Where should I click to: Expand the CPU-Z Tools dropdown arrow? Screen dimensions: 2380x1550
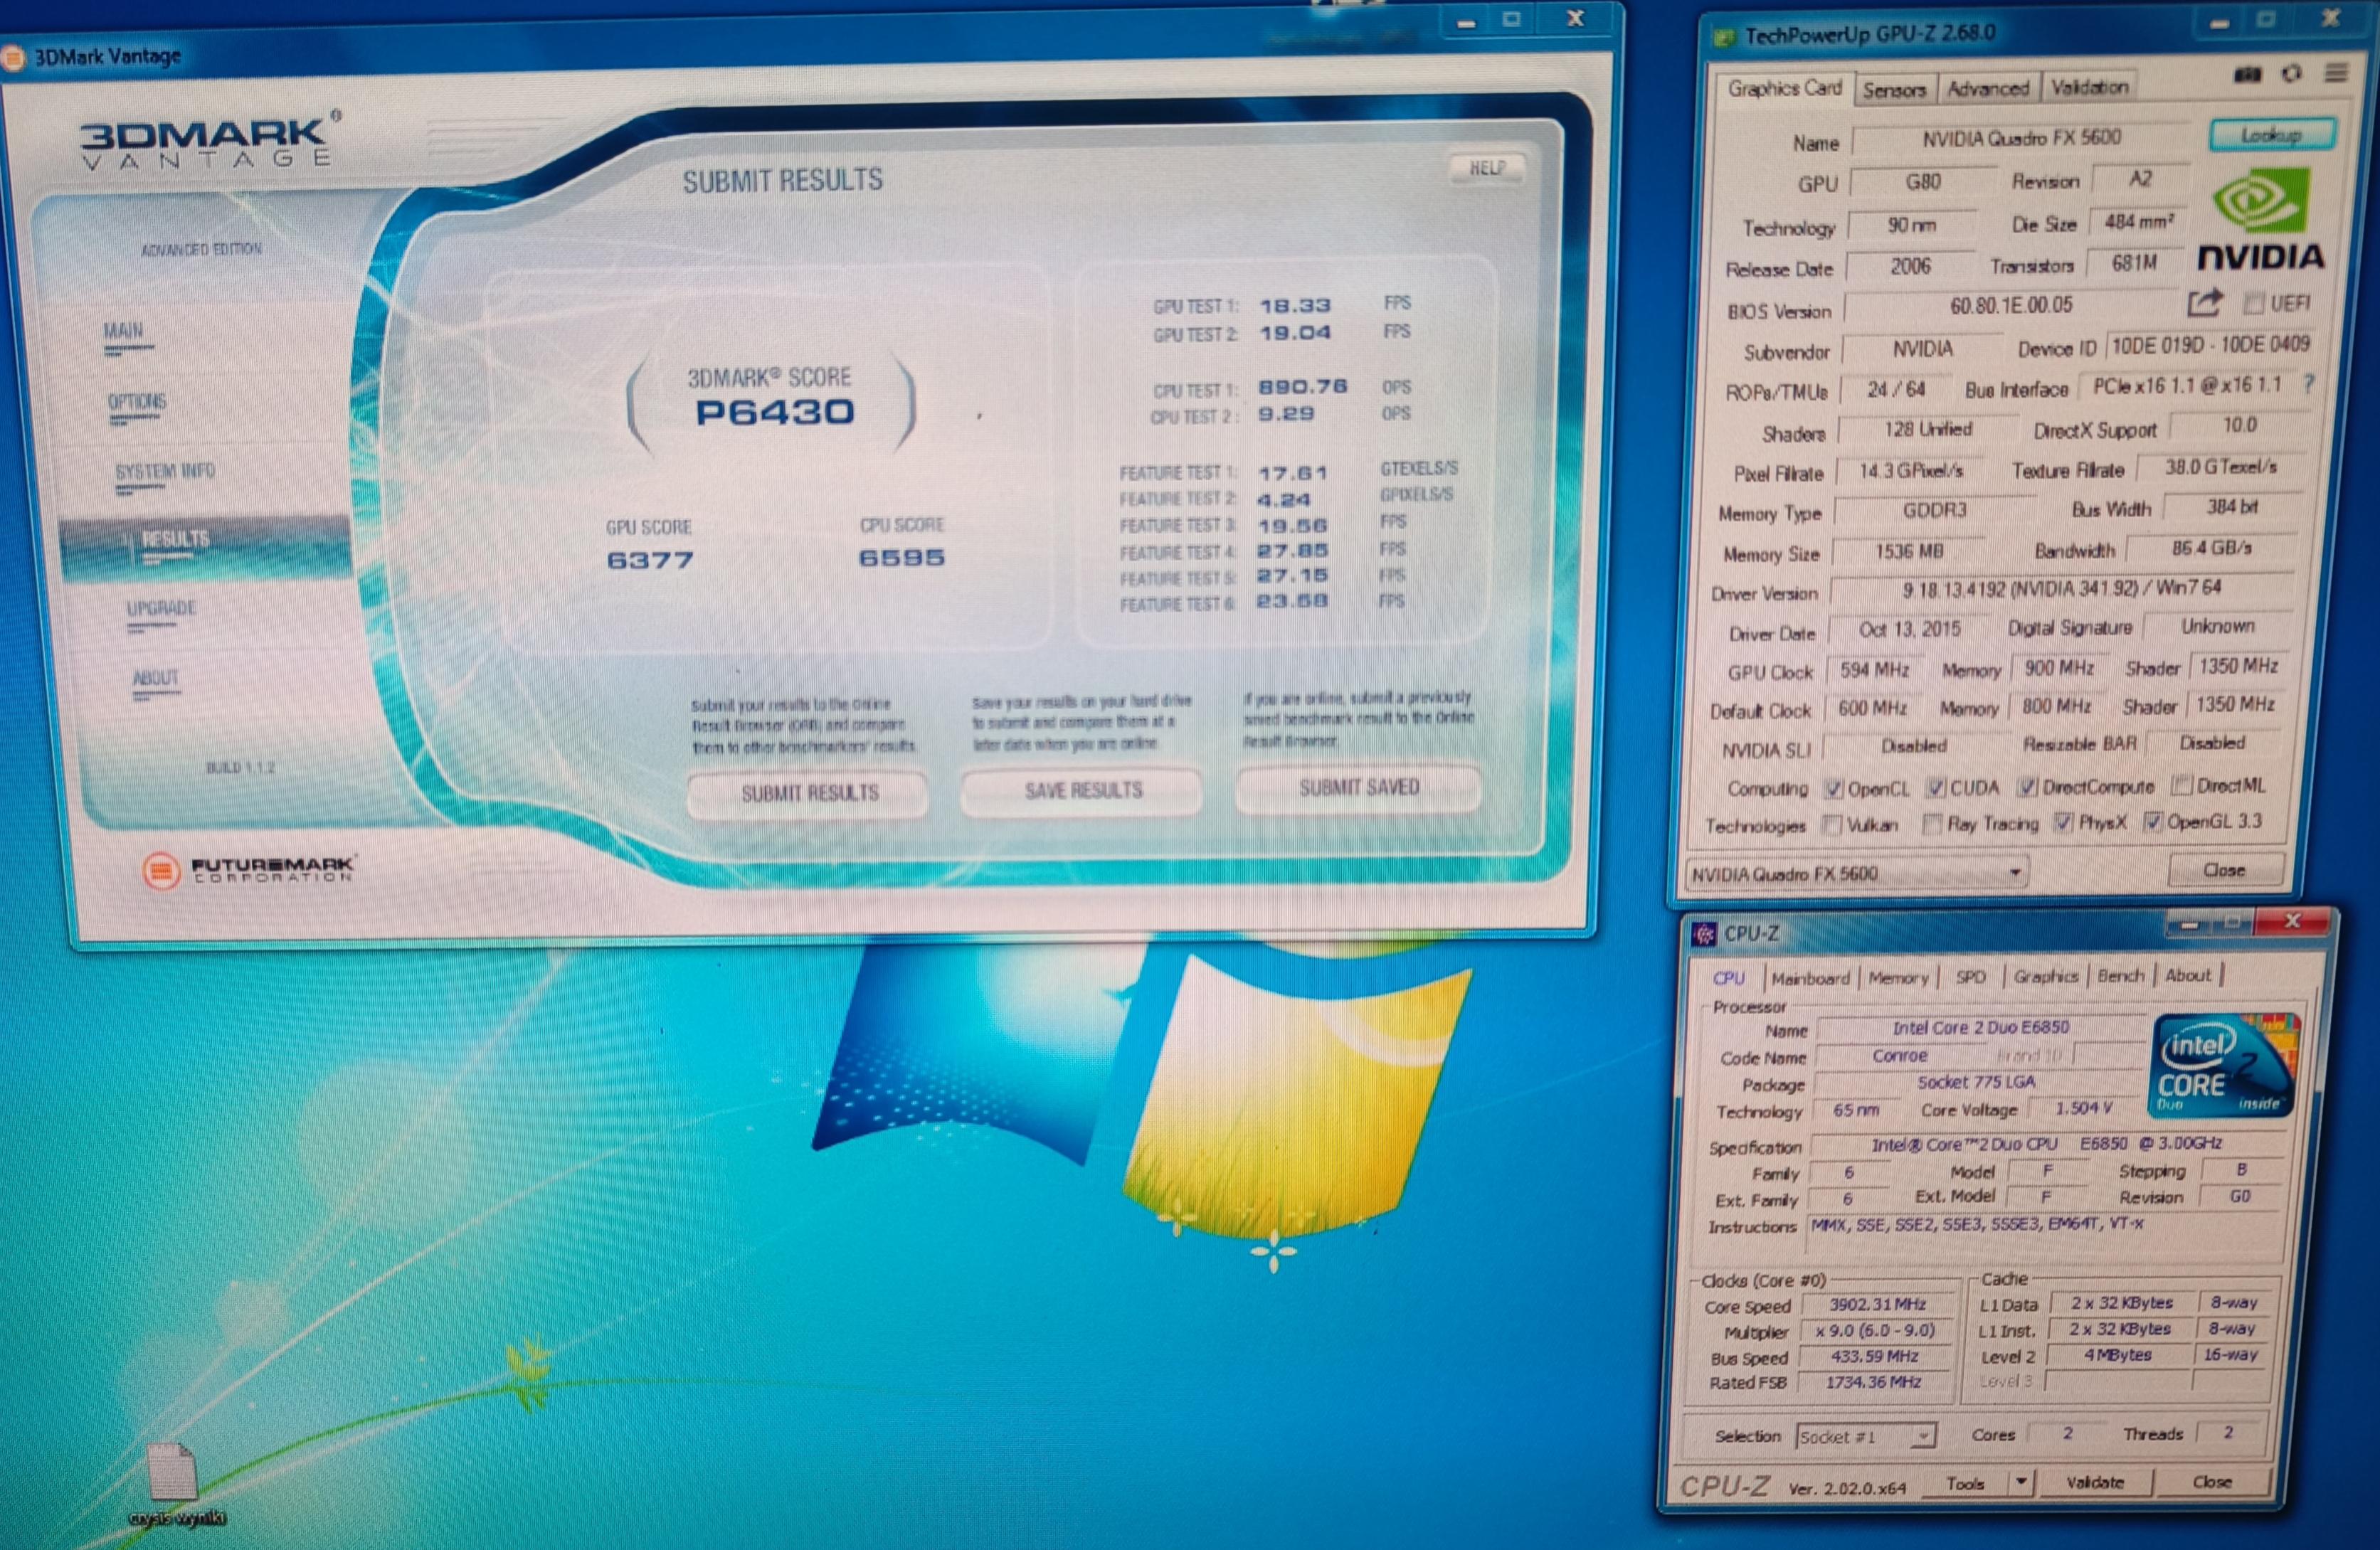(2021, 1482)
